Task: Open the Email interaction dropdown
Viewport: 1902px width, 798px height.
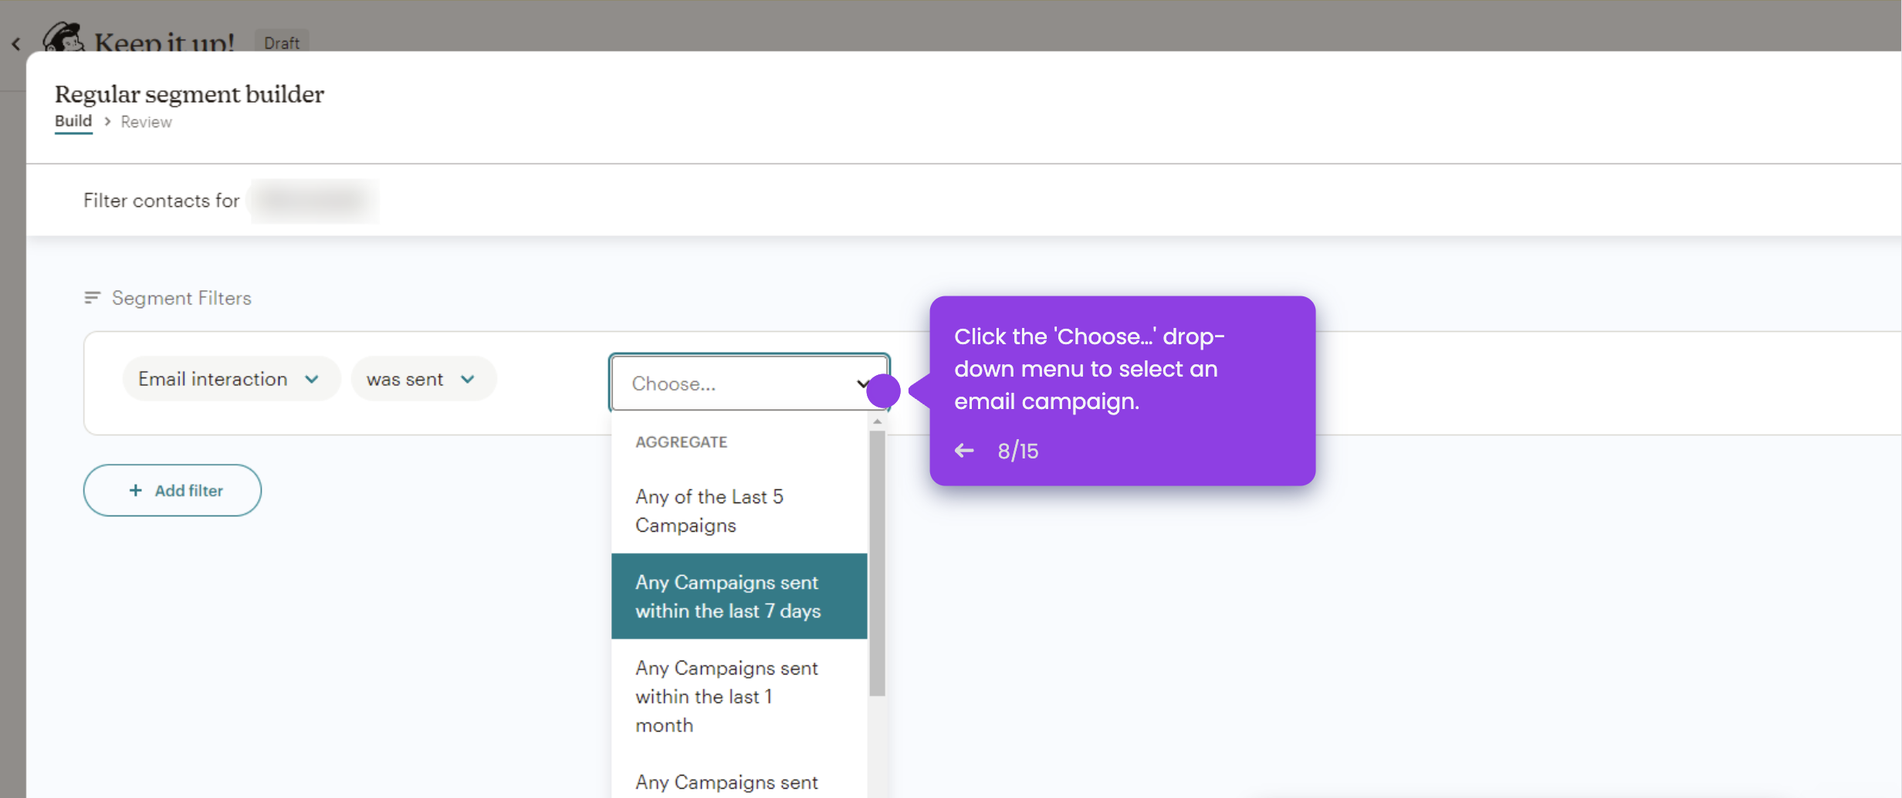Action: [x=230, y=379]
